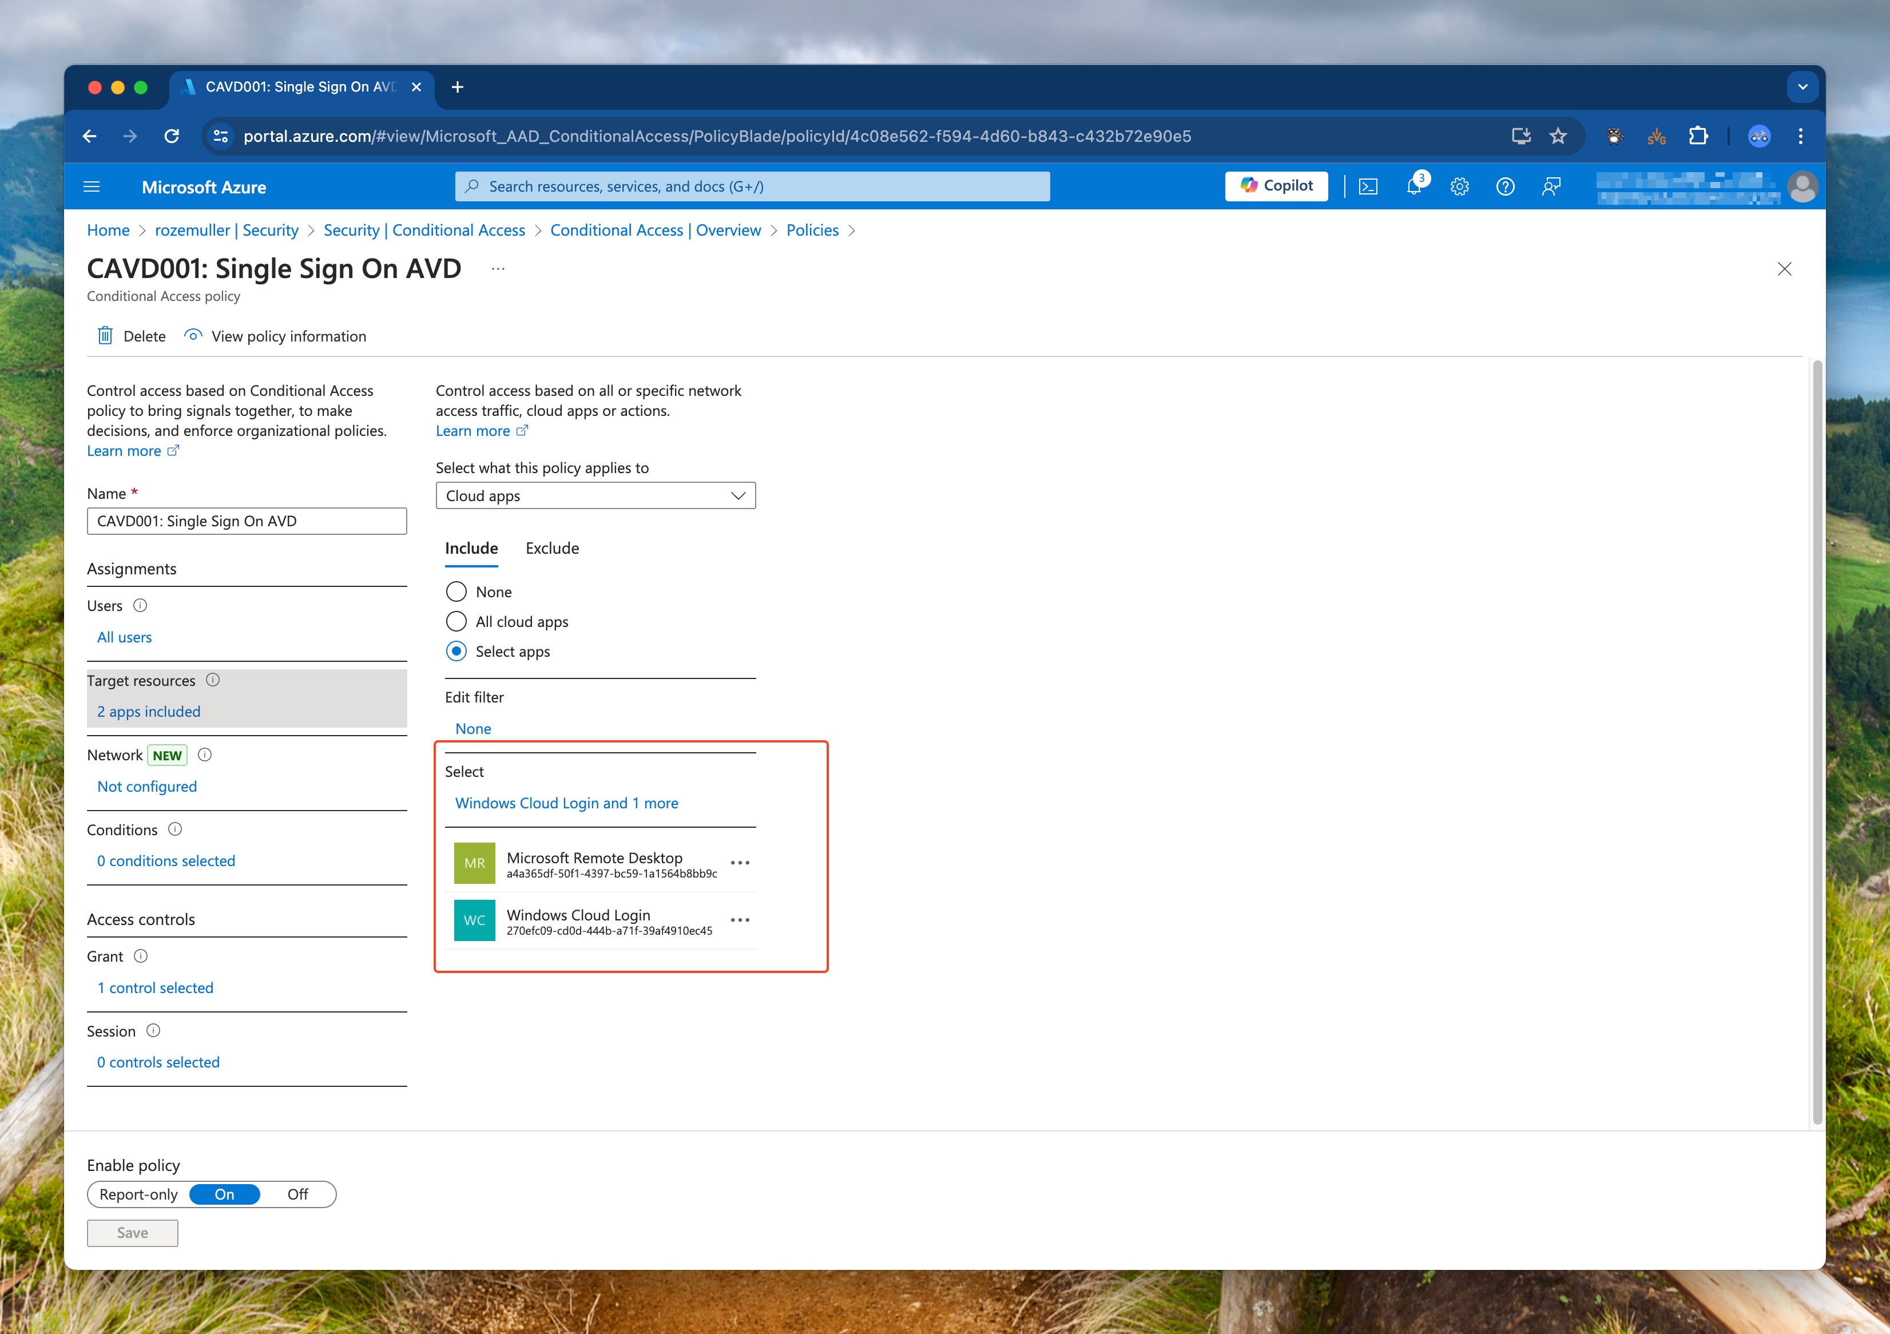Click the help question mark icon
Screen dimensions: 1890x1334
click(x=1505, y=187)
